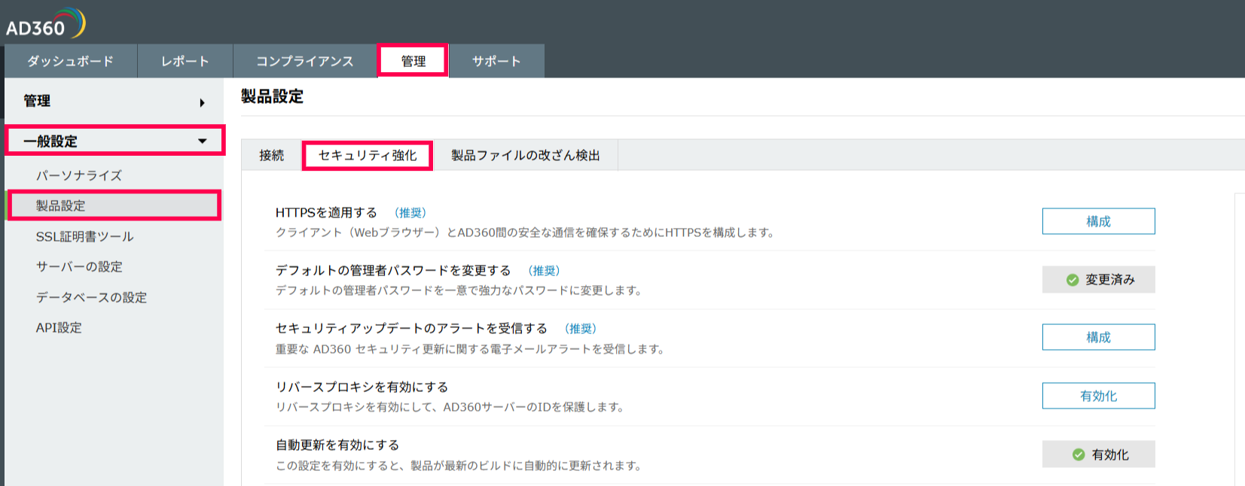Click 構成 button for HTTPS setting
The width and height of the screenshot is (1245, 486).
[1098, 221]
